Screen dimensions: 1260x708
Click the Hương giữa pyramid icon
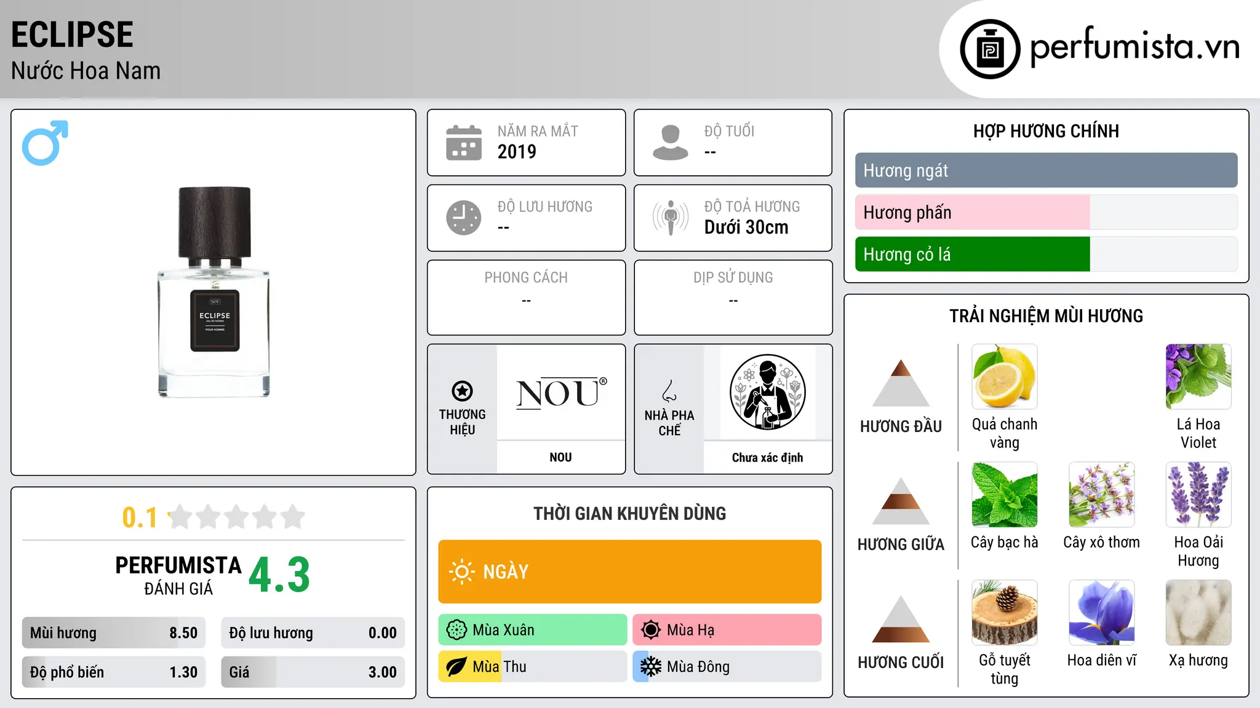tap(901, 501)
